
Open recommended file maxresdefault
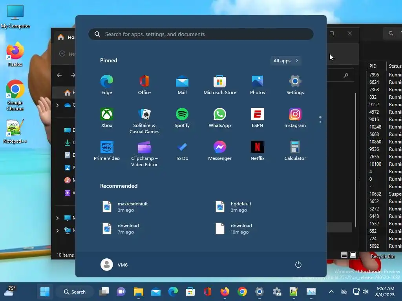click(126, 207)
